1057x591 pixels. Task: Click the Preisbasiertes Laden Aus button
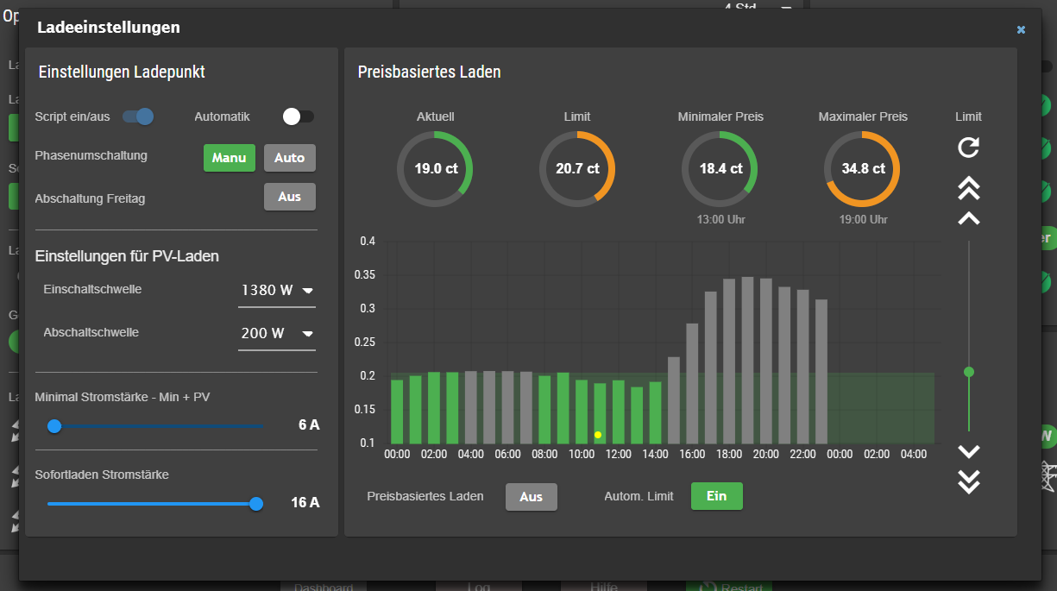[x=532, y=497]
